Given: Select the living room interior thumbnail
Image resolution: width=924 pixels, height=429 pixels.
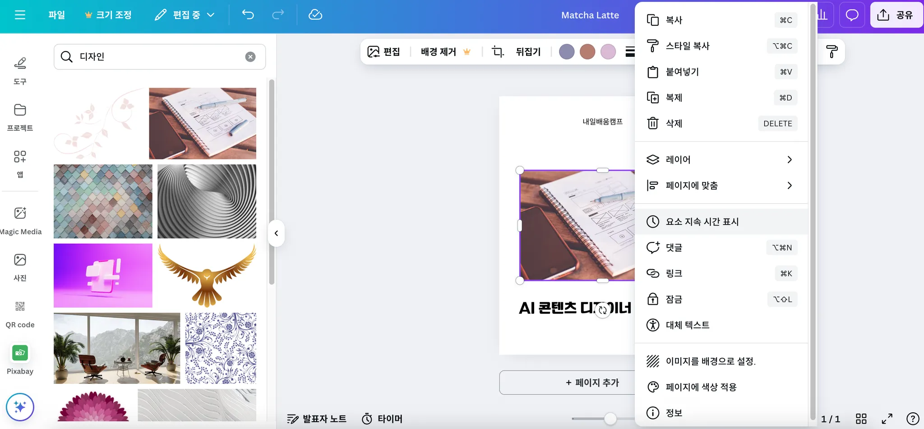Looking at the screenshot, I should 117,348.
